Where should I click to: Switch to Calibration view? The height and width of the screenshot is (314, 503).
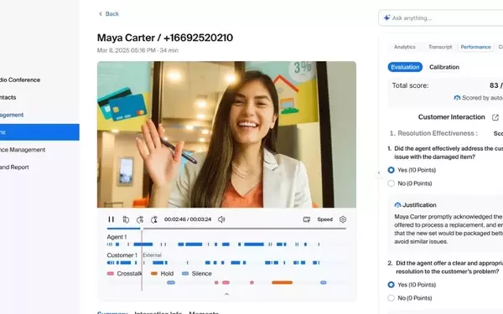tap(444, 67)
